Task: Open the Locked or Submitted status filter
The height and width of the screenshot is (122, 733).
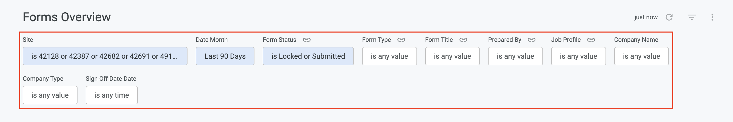Action: (x=308, y=56)
